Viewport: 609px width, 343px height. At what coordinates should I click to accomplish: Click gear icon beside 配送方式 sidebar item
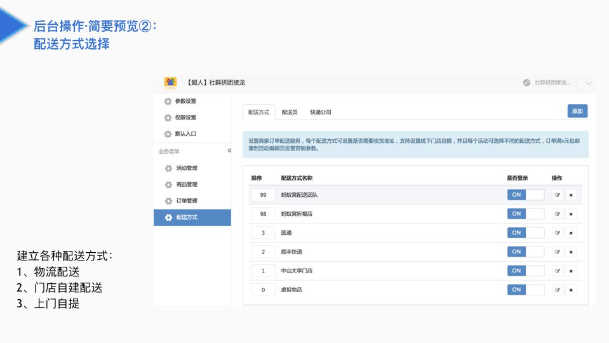pyautogui.click(x=168, y=217)
